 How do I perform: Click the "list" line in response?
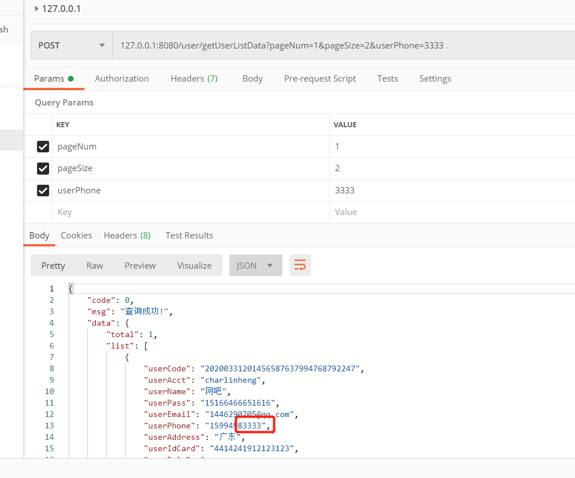click(x=127, y=346)
